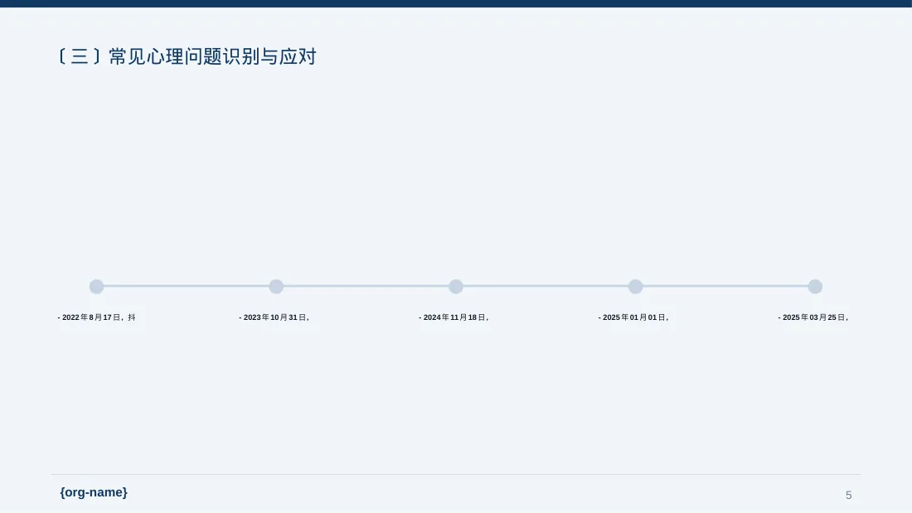The width and height of the screenshot is (912, 513).
Task: Click the slide title 常见心理问题识别与应对
Action: 187,56
